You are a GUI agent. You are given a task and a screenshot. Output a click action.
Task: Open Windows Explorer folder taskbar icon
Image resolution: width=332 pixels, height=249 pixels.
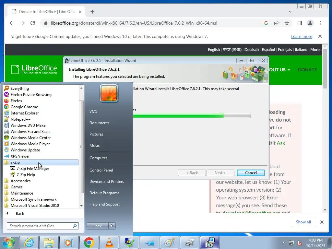click(x=49, y=243)
